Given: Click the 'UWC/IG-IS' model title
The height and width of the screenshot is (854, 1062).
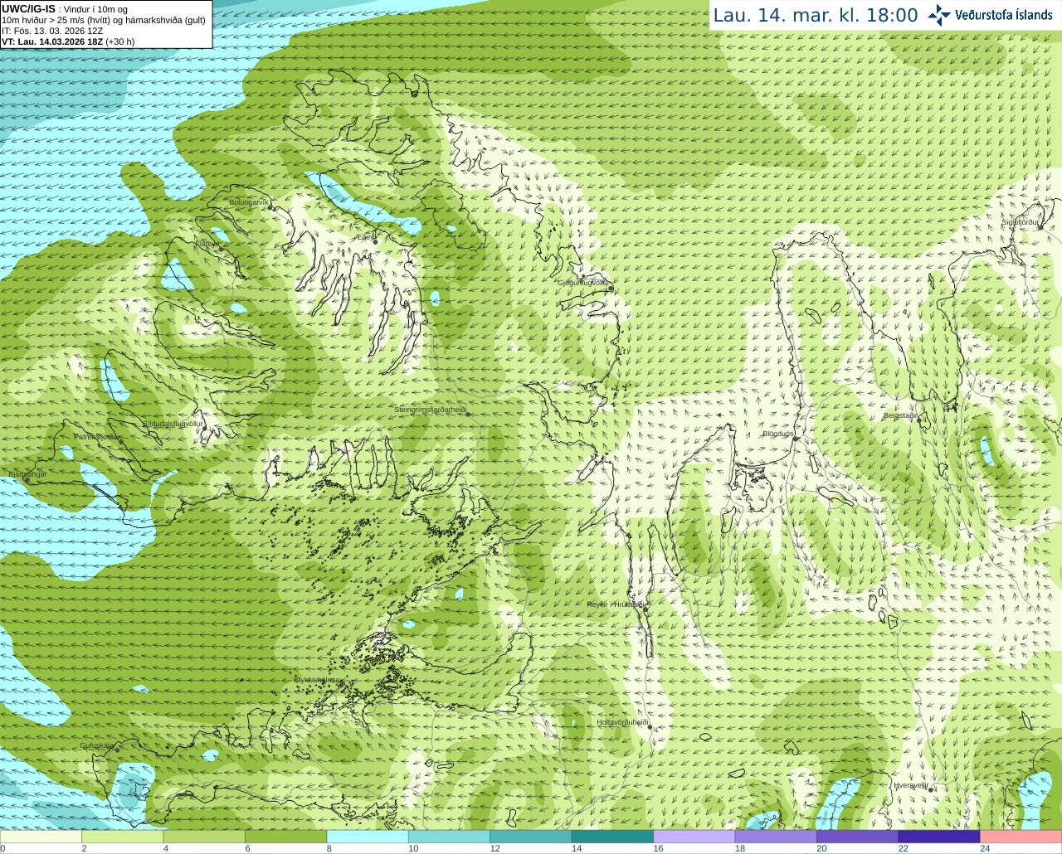Looking at the screenshot, I should coord(28,8).
